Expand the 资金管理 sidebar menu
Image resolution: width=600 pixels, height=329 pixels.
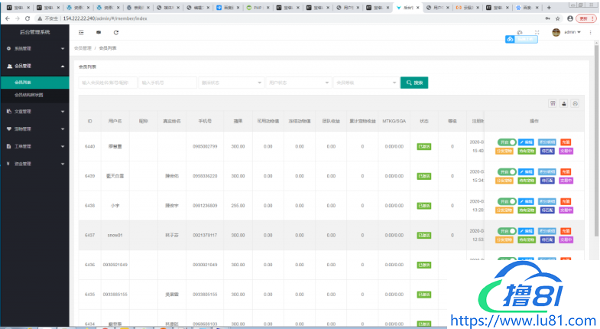[34, 164]
